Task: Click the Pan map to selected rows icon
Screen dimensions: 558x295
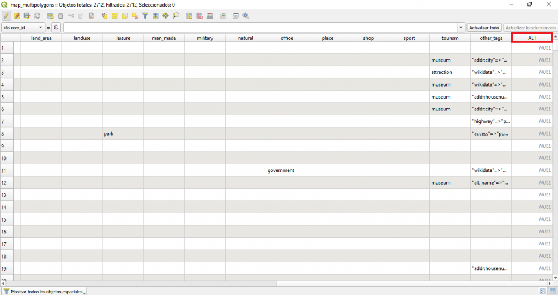Action: 166,16
